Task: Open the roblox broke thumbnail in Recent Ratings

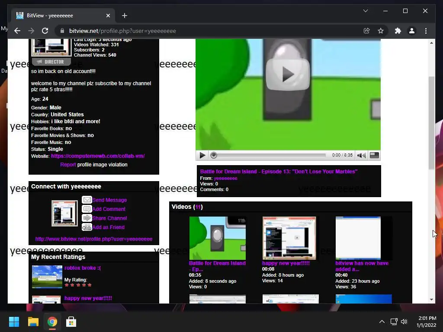Action: click(47, 277)
